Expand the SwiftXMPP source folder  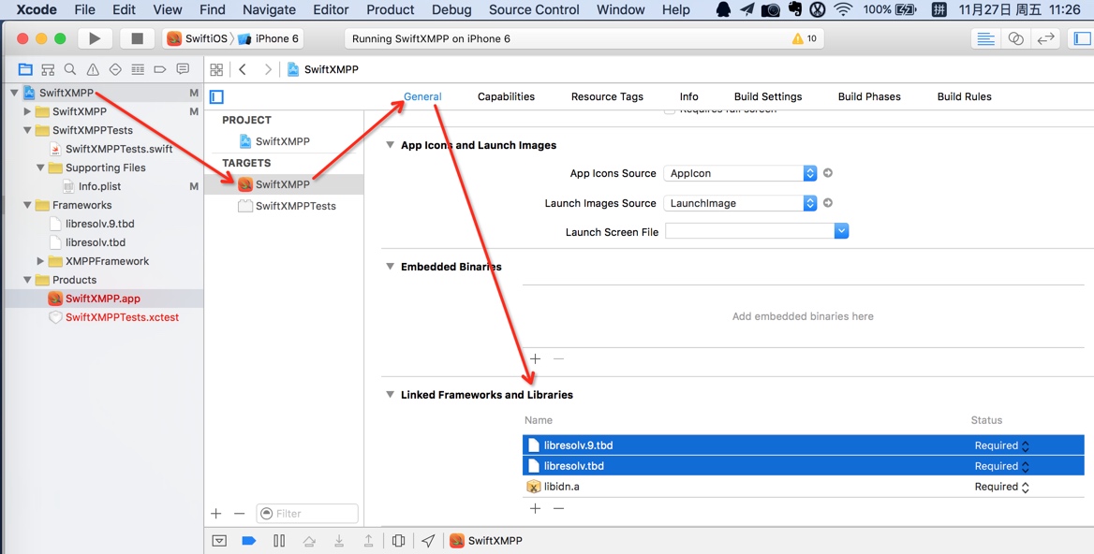27,110
